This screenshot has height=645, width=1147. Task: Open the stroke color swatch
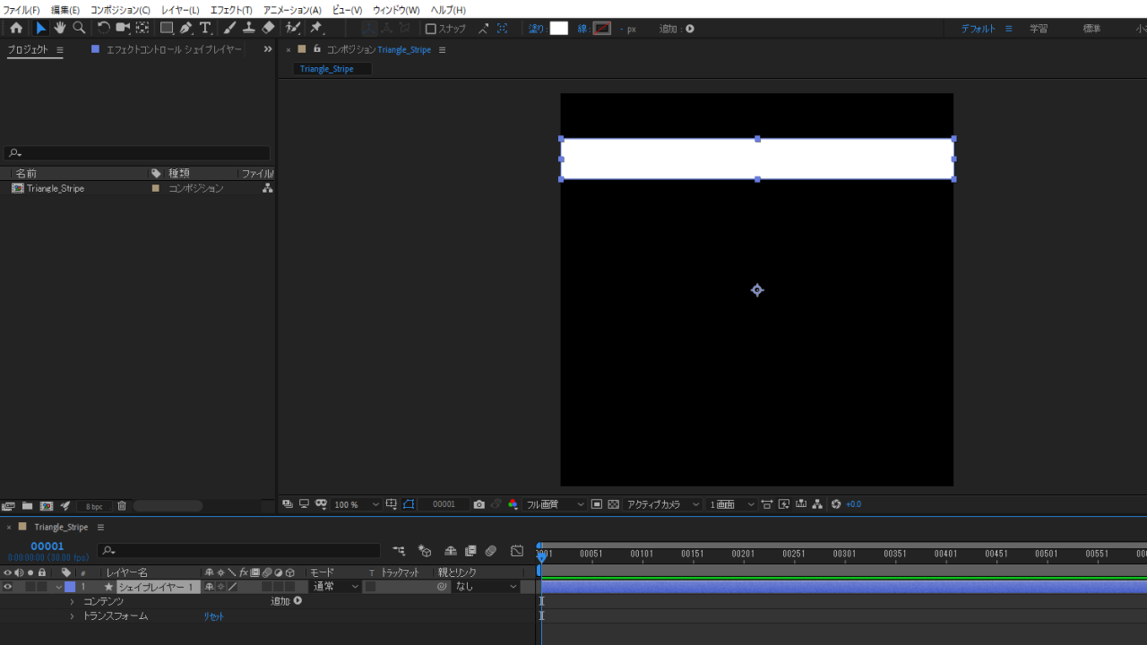602,29
